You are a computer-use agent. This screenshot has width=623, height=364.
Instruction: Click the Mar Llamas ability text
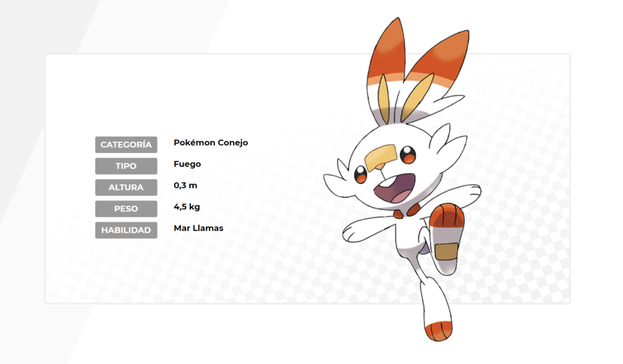point(198,228)
